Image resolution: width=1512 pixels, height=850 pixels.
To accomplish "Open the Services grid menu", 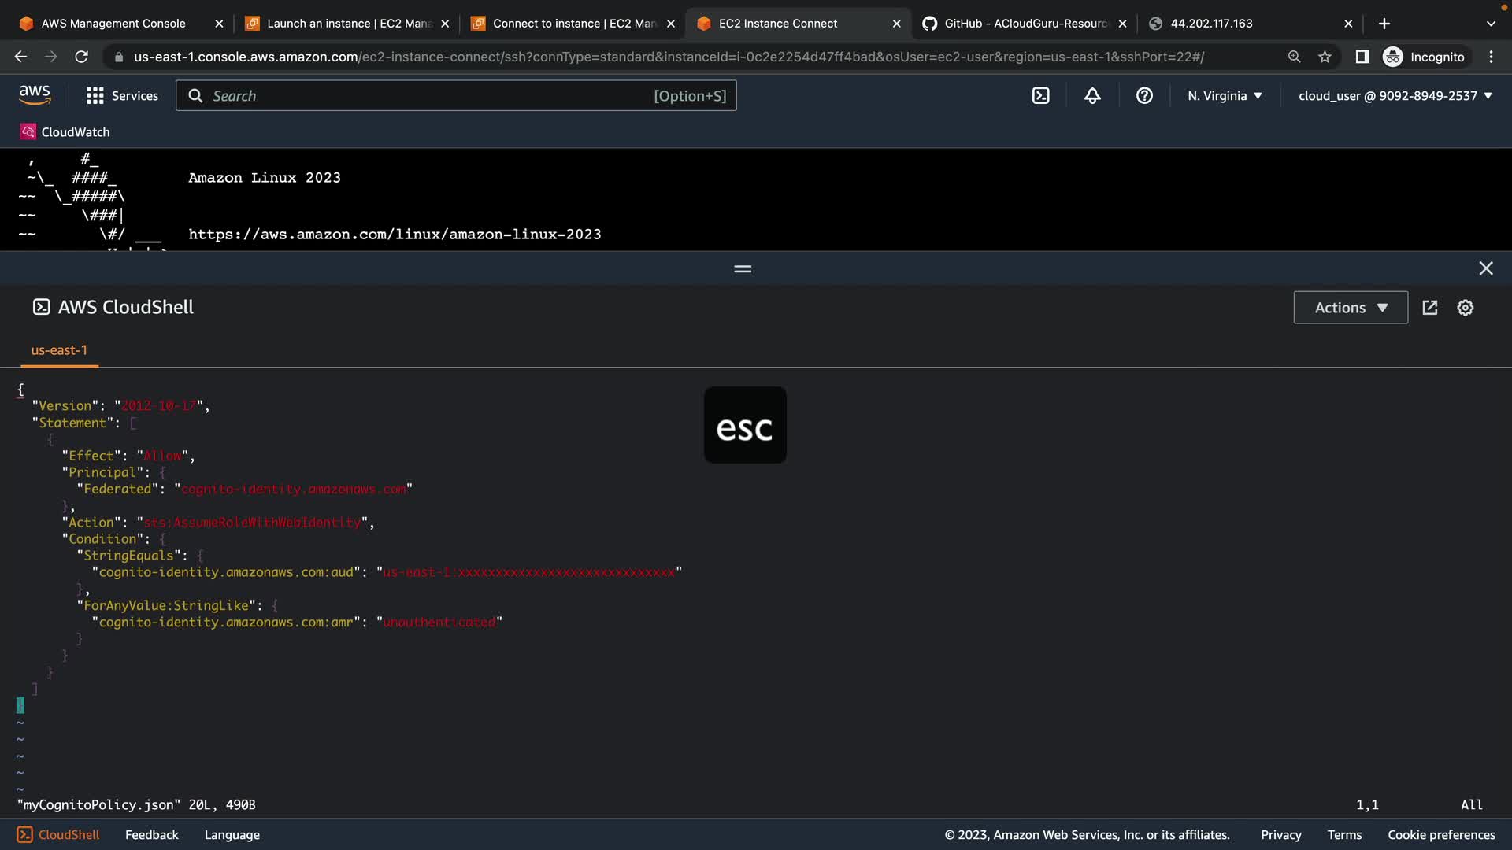I will (x=122, y=96).
